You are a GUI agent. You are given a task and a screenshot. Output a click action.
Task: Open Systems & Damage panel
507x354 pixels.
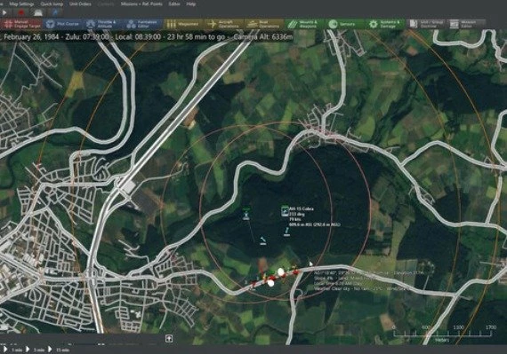(385, 24)
